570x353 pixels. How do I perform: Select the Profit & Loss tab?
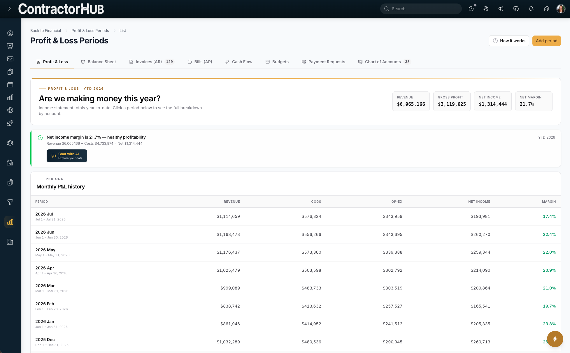coord(52,62)
